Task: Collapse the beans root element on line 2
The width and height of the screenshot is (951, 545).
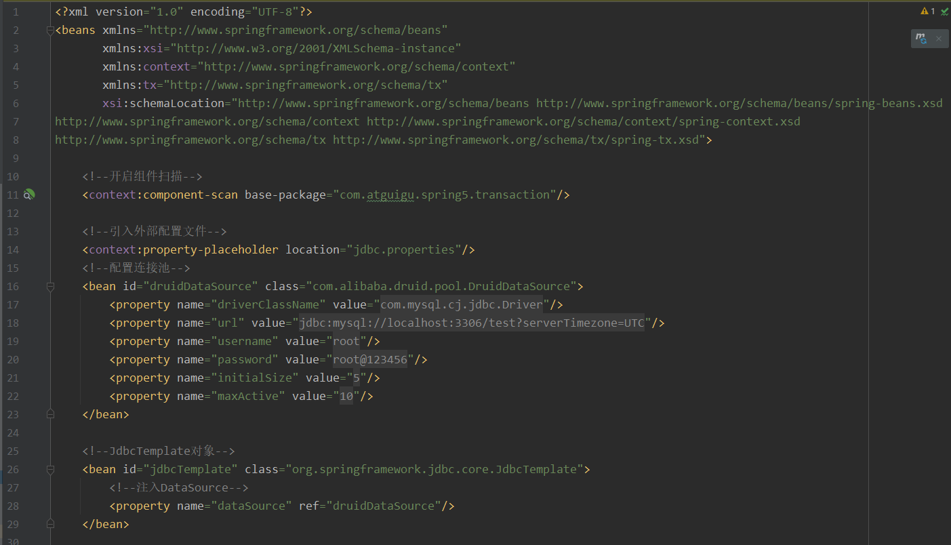Action: (50, 31)
